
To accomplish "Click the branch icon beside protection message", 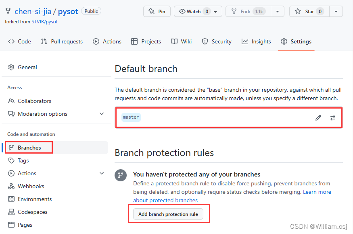I will coord(121,175).
